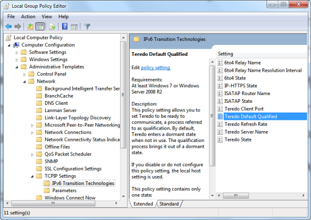The image size is (311, 220).
Task: Click the DNS Client folder icon
Action: click(x=39, y=103)
